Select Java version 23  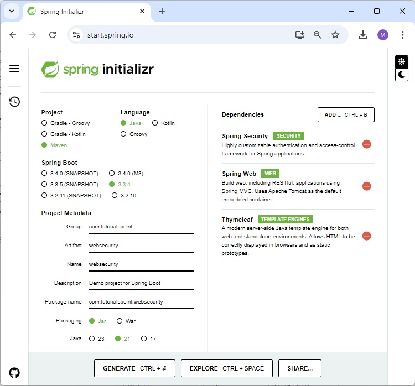pos(97,338)
